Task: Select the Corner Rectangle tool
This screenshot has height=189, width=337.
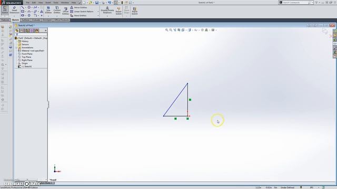Action: pyautogui.click(x=23, y=12)
